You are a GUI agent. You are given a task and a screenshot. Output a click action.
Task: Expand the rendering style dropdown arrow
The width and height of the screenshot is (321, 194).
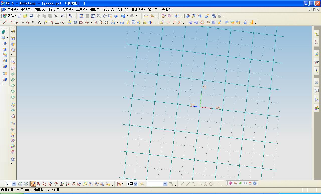coord(128,16)
